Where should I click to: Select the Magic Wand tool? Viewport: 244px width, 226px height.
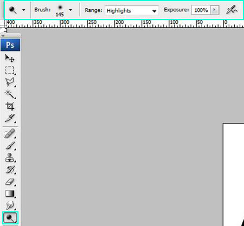[10, 94]
